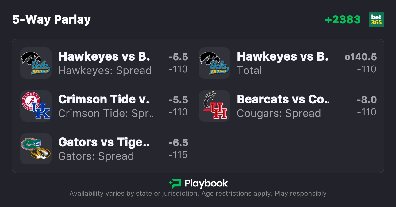Click the Hawkeyes vs Bruins spread team logo
This screenshot has width=396, height=207.
click(36, 63)
